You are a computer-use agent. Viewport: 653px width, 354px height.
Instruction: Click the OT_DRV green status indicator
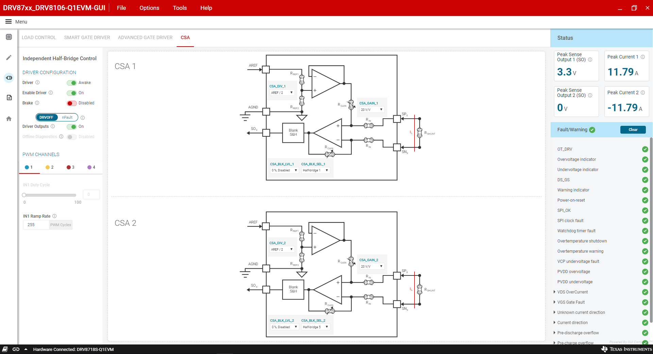645,149
